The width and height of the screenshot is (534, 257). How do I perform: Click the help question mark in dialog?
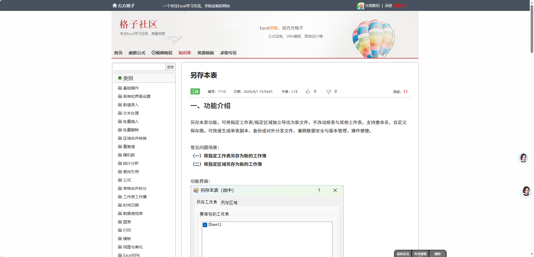point(319,190)
